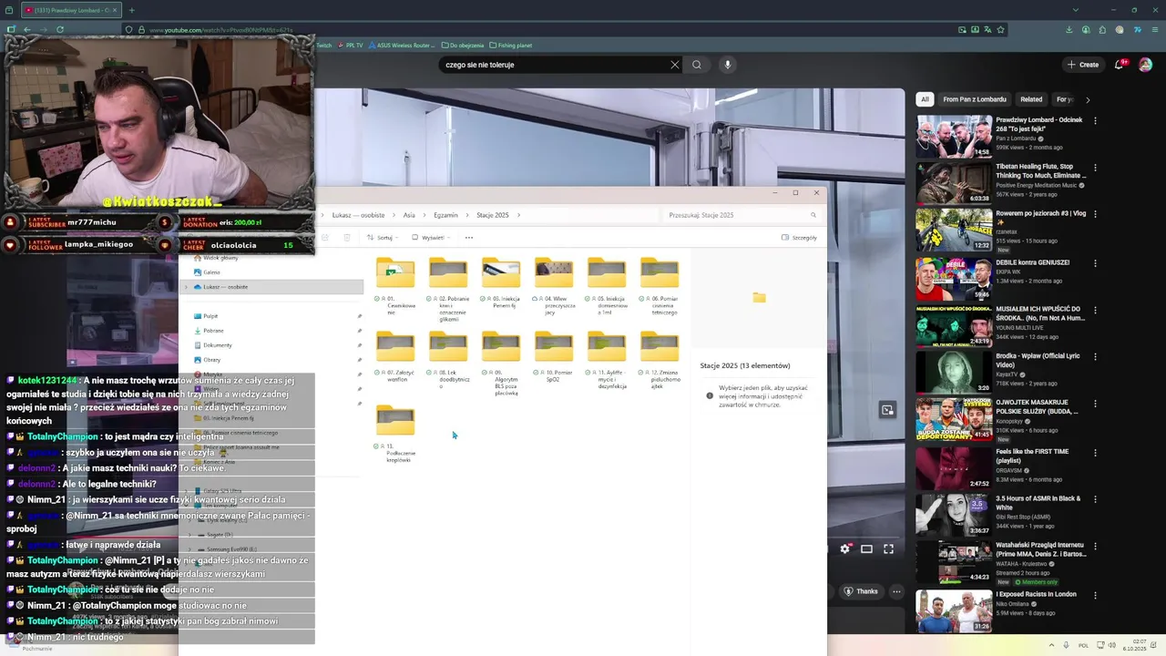Click the Thanks button under the video
The width and height of the screenshot is (1166, 656).
pyautogui.click(x=861, y=591)
